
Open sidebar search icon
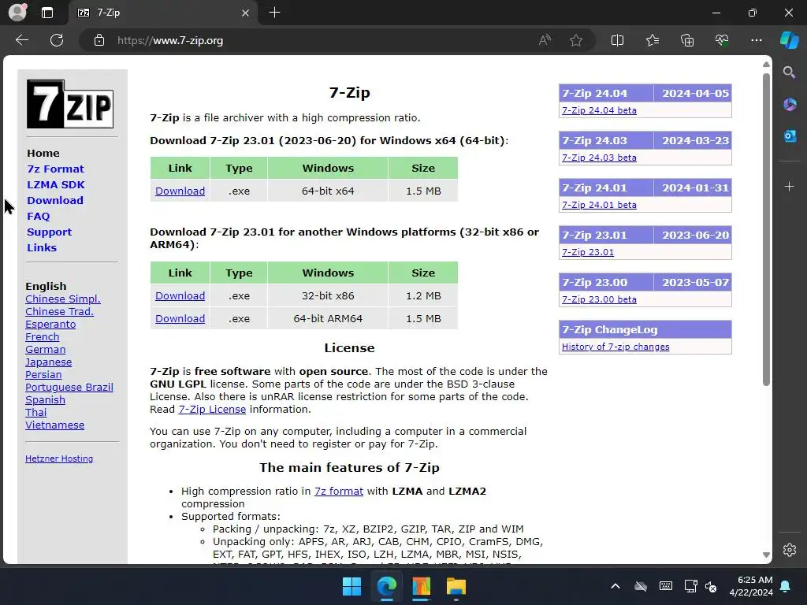(789, 72)
